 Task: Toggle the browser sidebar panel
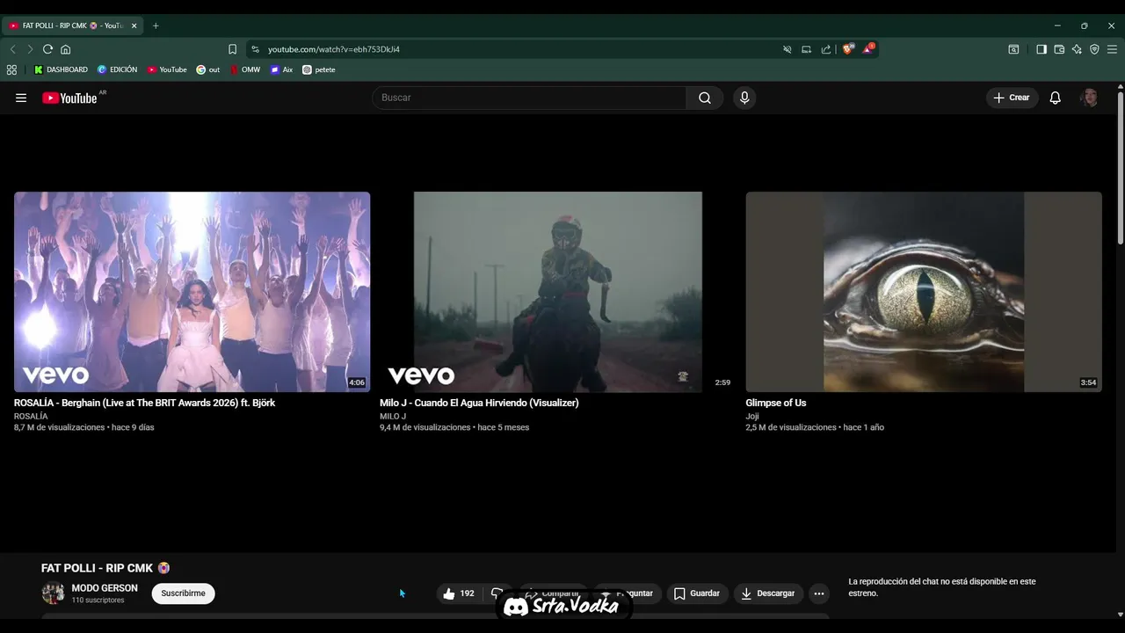pos(1042,49)
